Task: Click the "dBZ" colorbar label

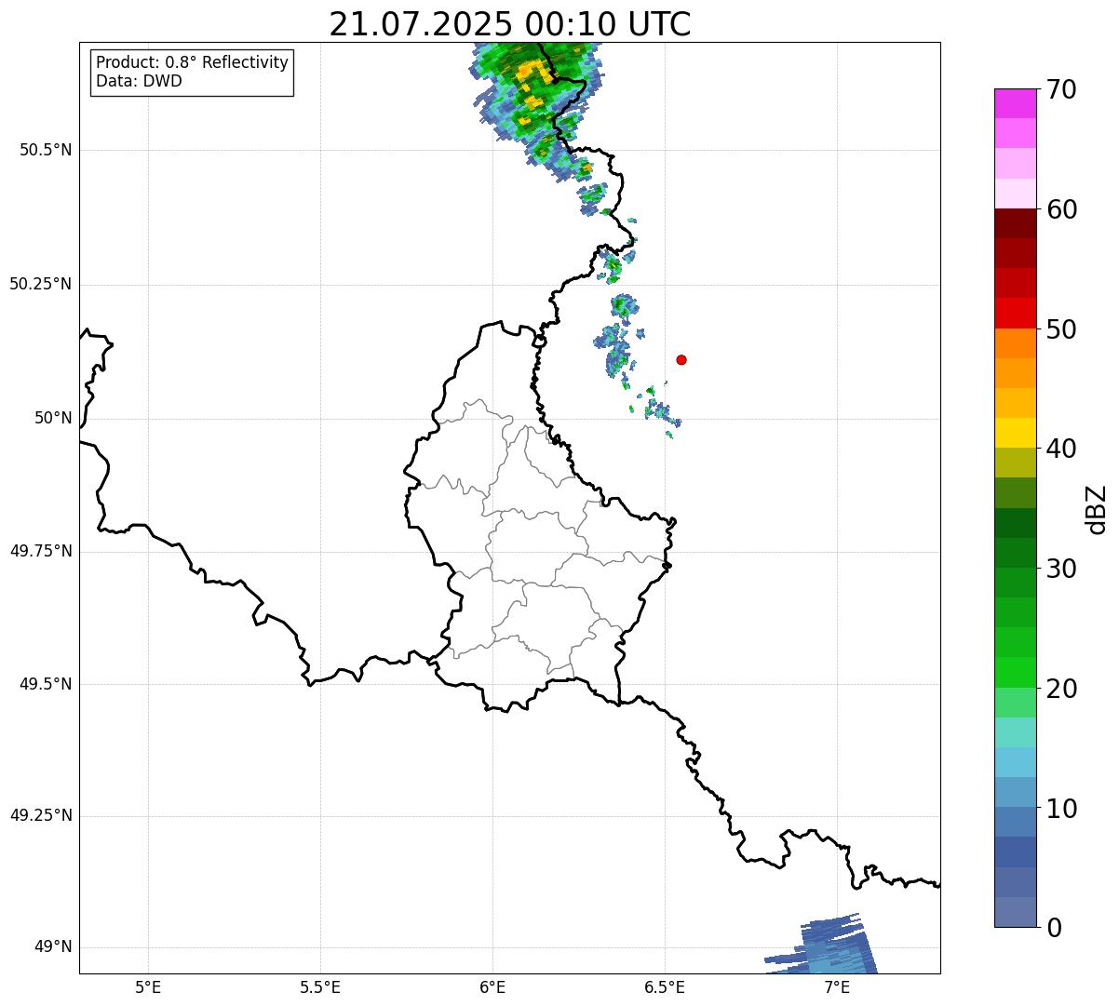Action: coord(1097,509)
